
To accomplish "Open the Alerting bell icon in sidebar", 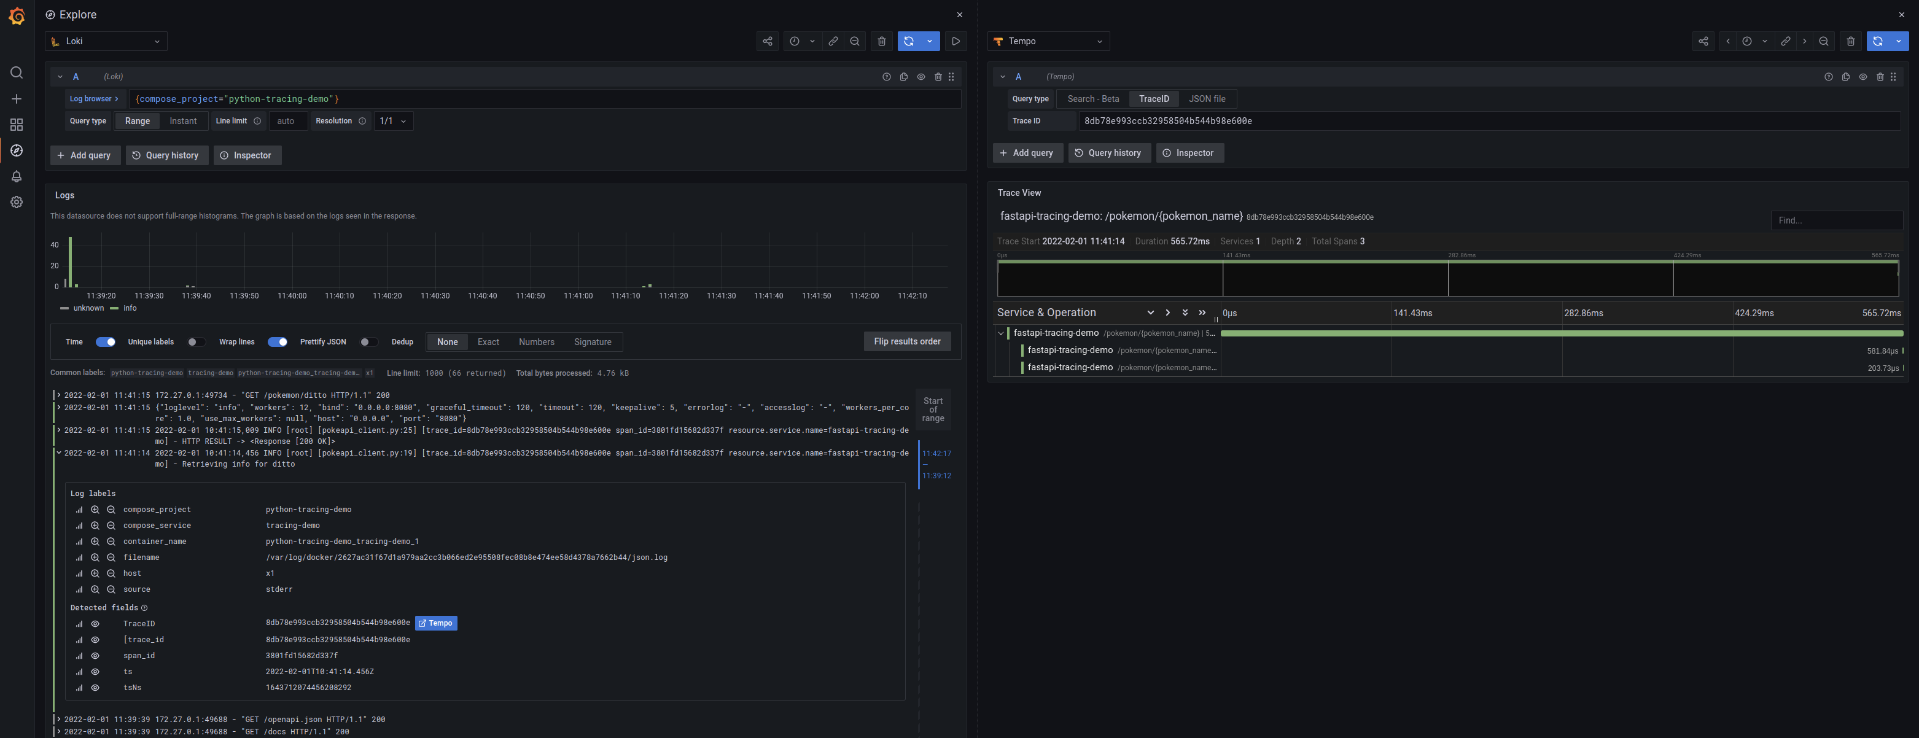I will 17,176.
